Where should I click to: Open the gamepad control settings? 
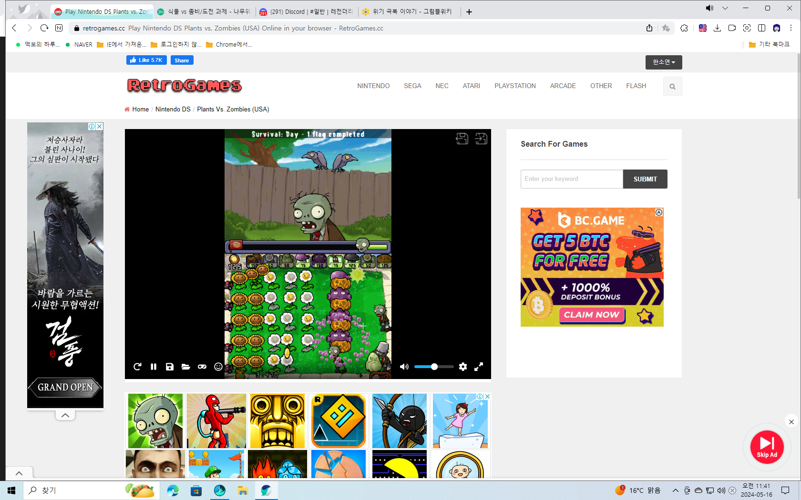pyautogui.click(x=202, y=367)
